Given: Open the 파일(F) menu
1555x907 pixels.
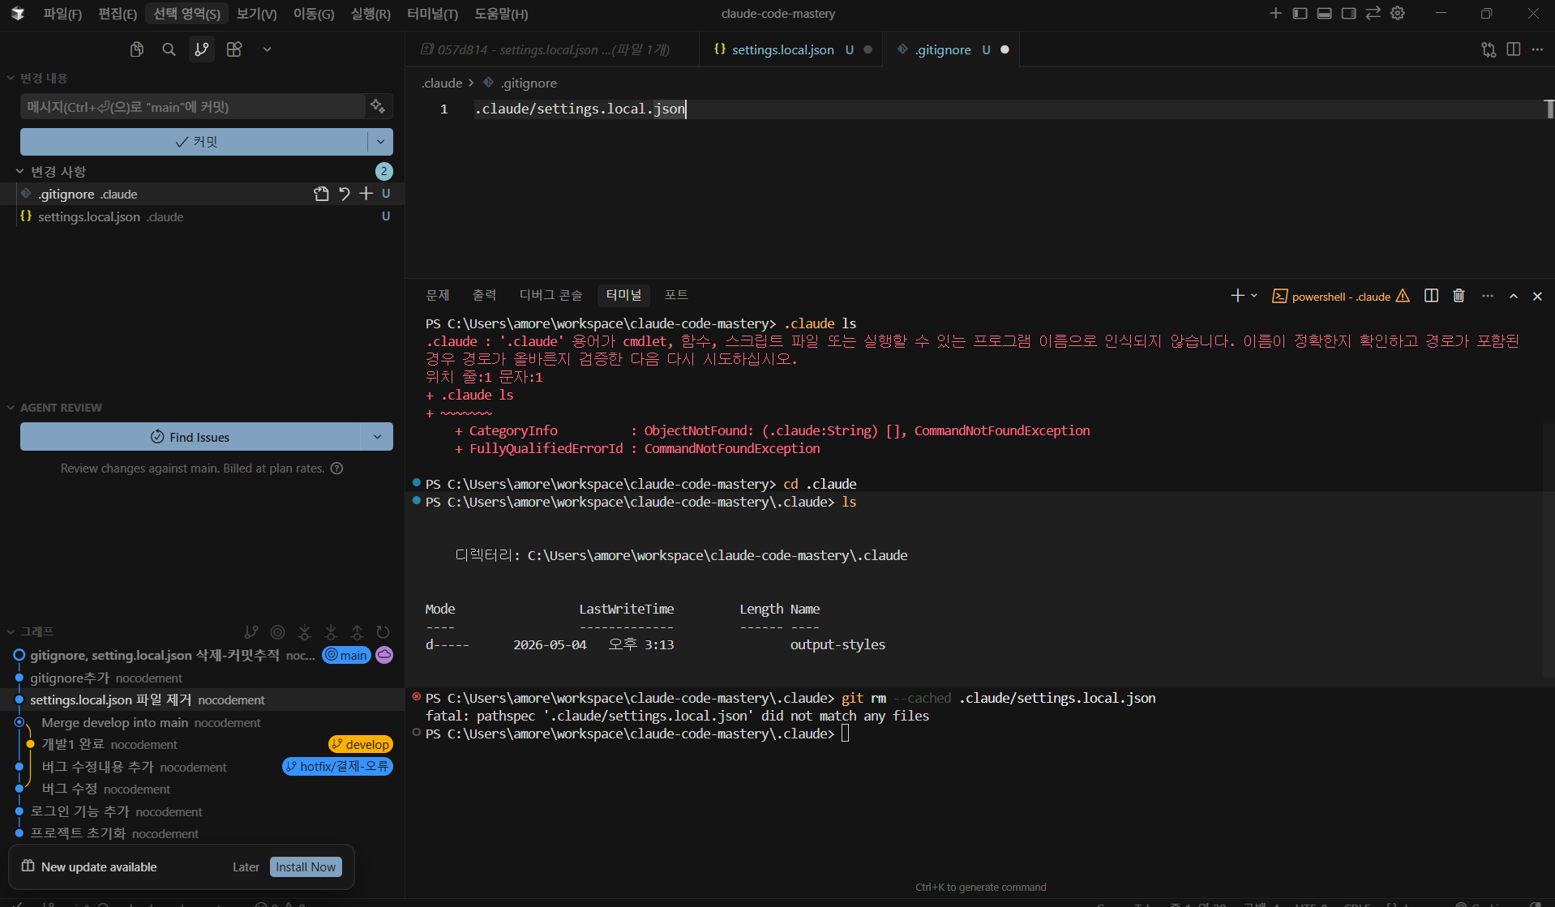Looking at the screenshot, I should click(62, 14).
